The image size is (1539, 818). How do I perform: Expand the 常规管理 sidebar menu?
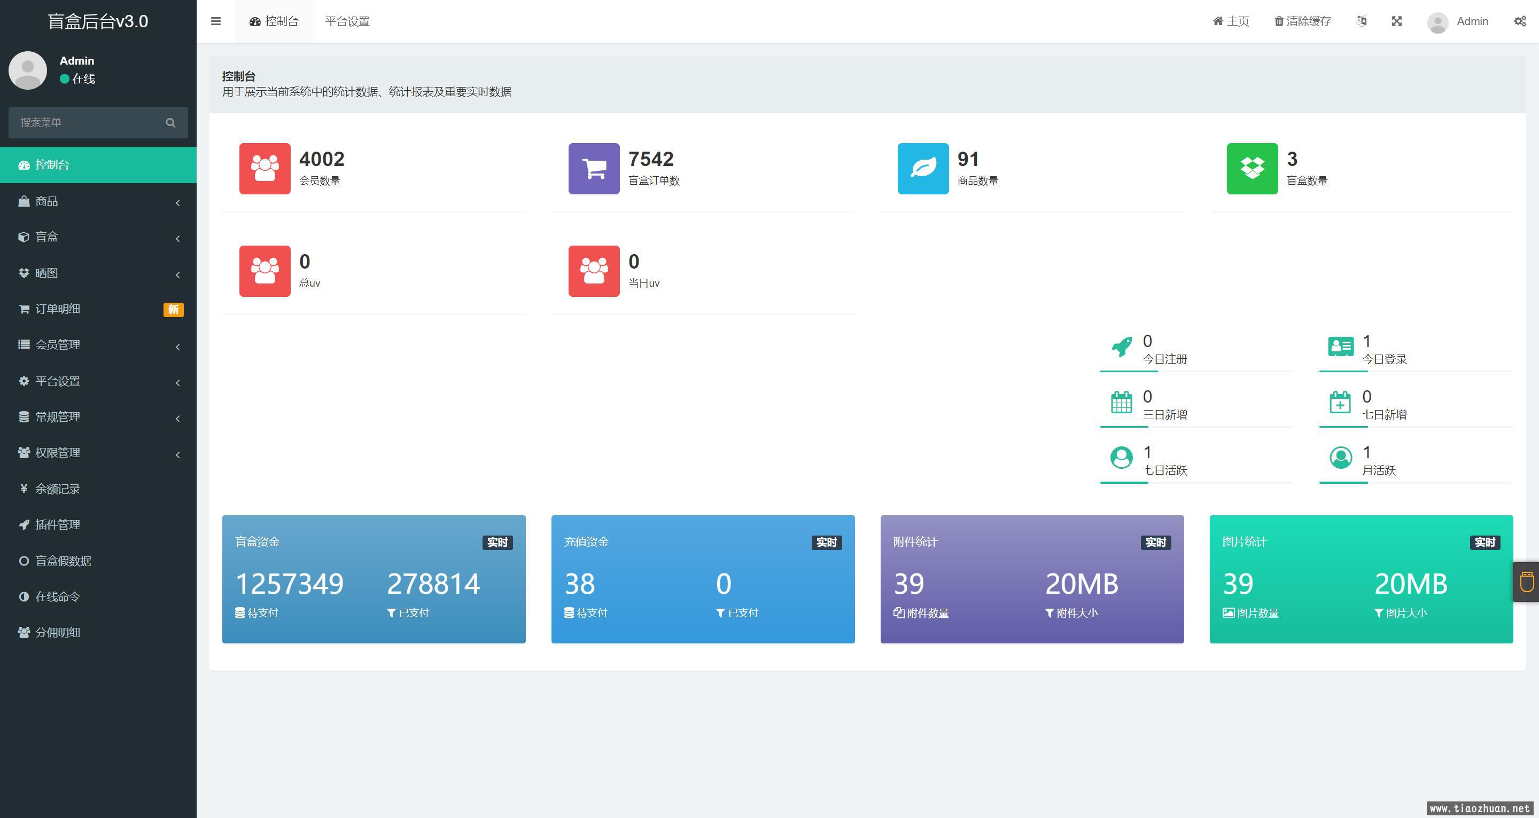(x=98, y=417)
